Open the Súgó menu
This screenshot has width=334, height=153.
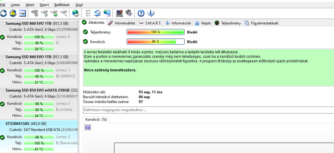point(79,5)
